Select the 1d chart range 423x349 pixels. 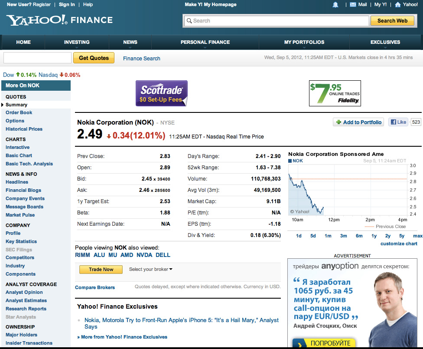(x=299, y=236)
